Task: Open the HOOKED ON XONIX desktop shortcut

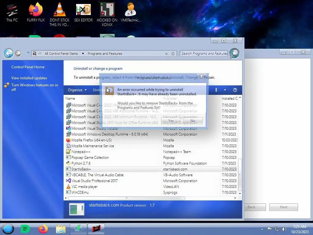Action: click(107, 15)
